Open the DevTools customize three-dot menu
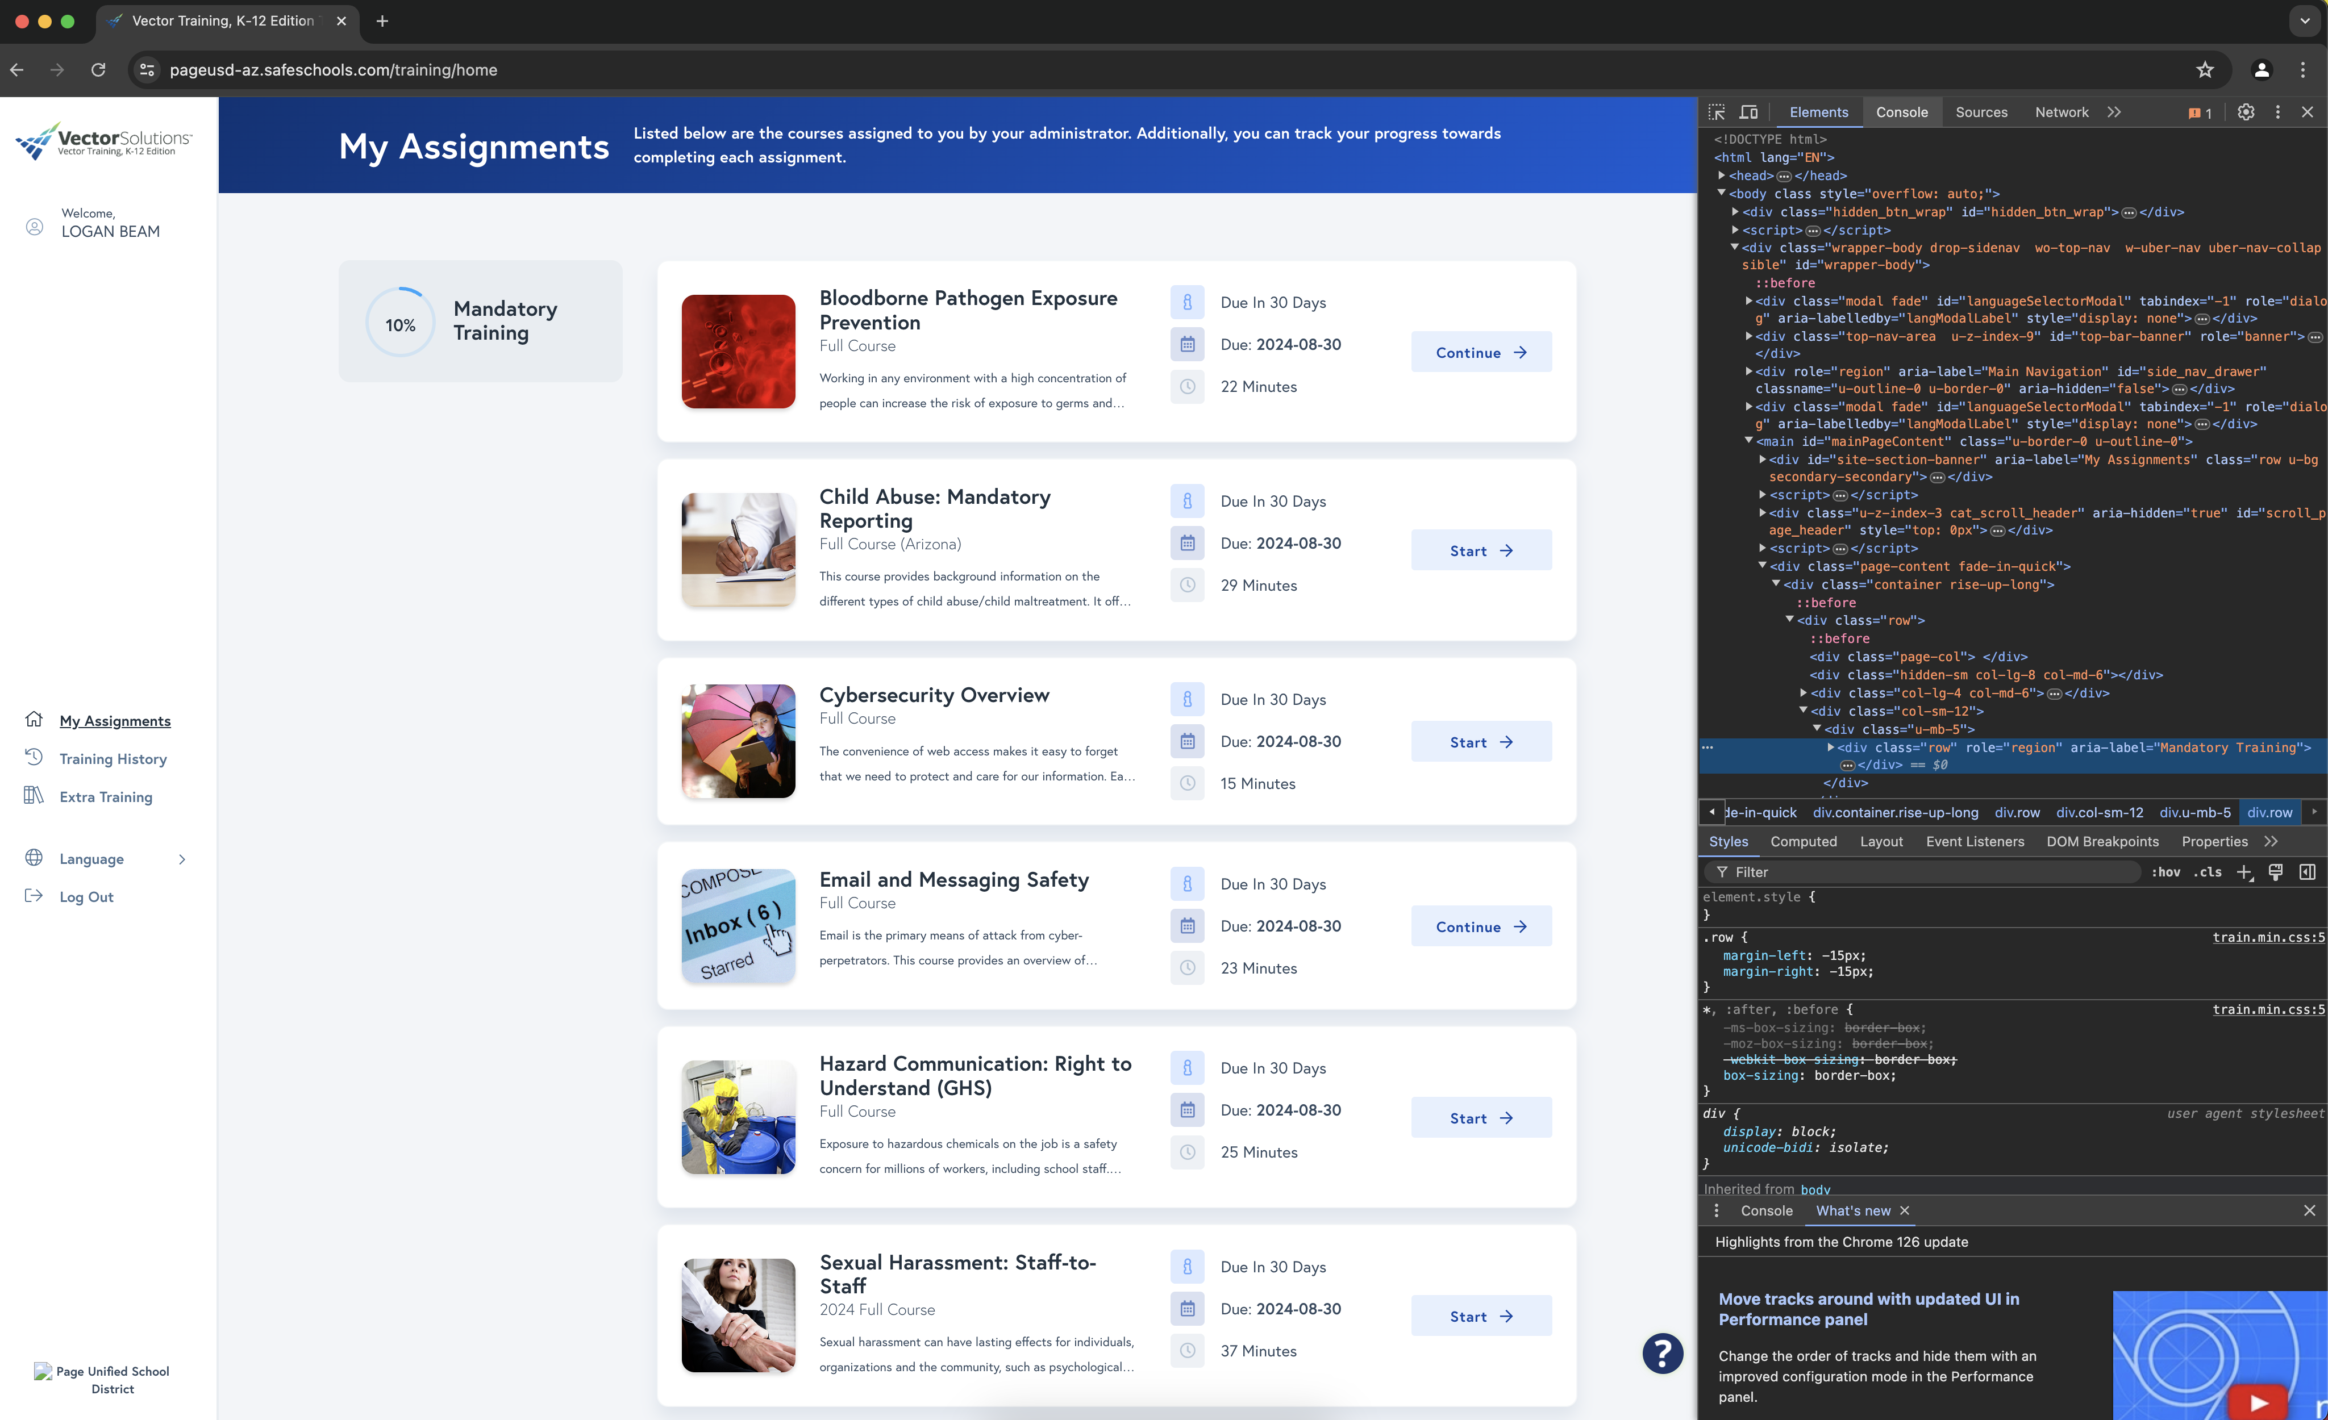Viewport: 2328px width, 1420px height. coord(2278,112)
